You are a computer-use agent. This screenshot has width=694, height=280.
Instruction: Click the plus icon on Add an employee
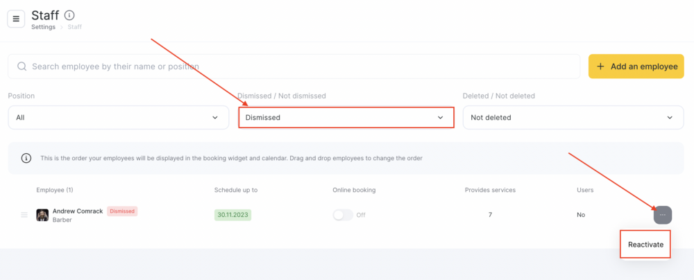pos(600,67)
